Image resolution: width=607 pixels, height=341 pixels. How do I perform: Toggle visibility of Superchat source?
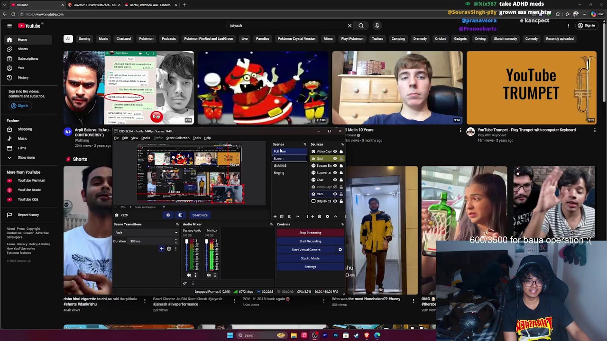pos(335,173)
